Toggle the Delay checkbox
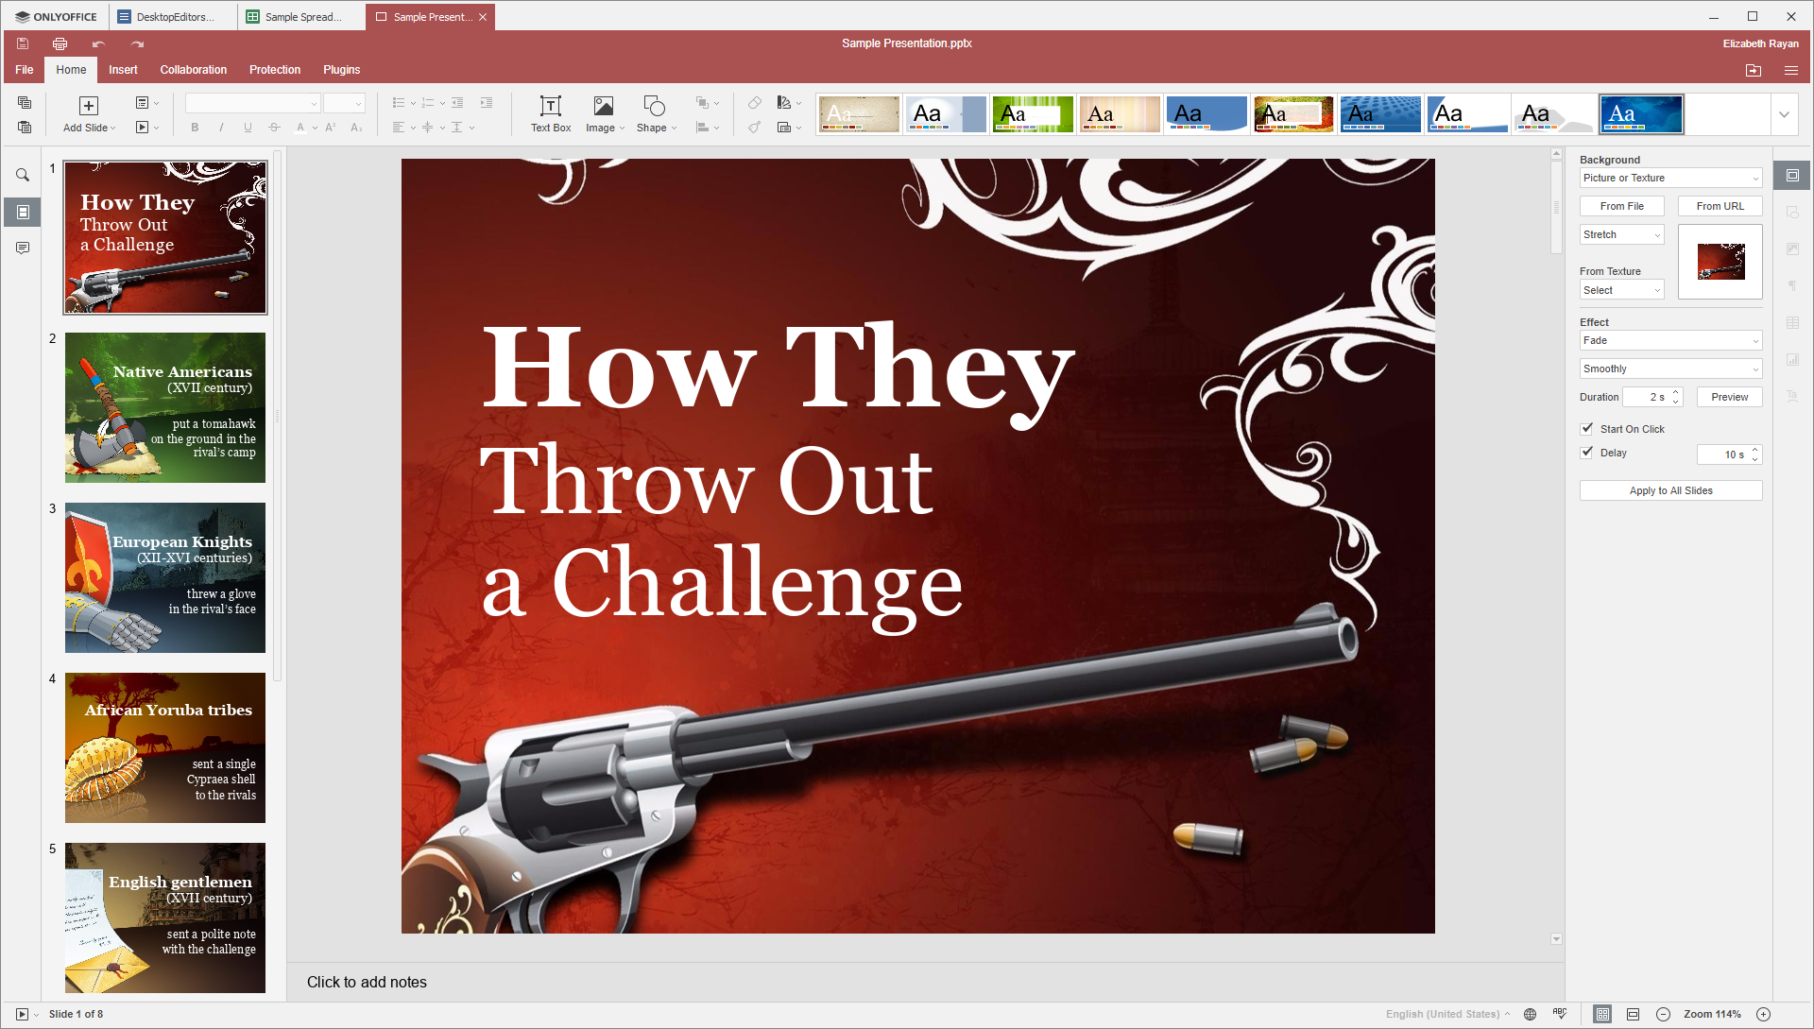 1587,452
